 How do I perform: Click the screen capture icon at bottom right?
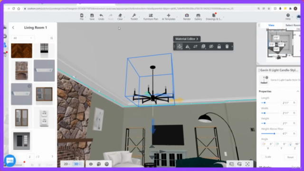[x=231, y=164]
